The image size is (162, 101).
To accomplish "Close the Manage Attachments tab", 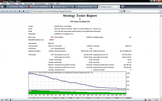I will tap(96, 7).
